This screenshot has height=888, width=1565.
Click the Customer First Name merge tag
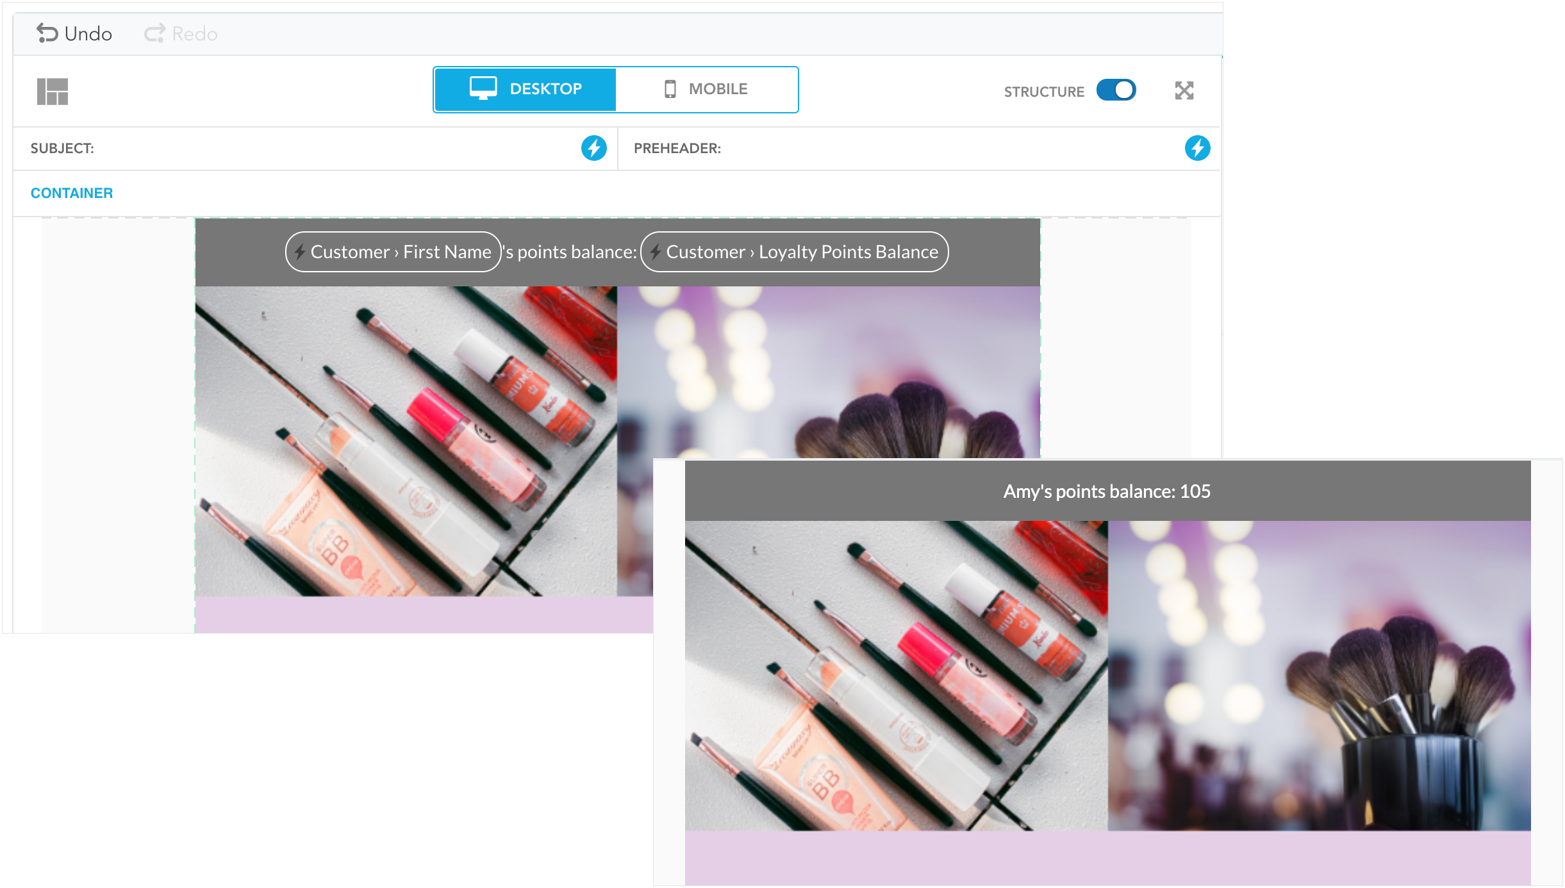393,252
